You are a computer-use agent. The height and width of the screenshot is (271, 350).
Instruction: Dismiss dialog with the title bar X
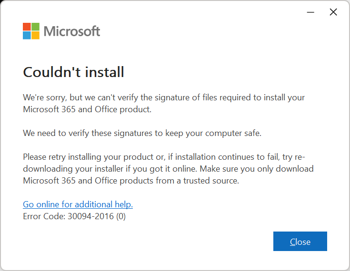point(333,12)
